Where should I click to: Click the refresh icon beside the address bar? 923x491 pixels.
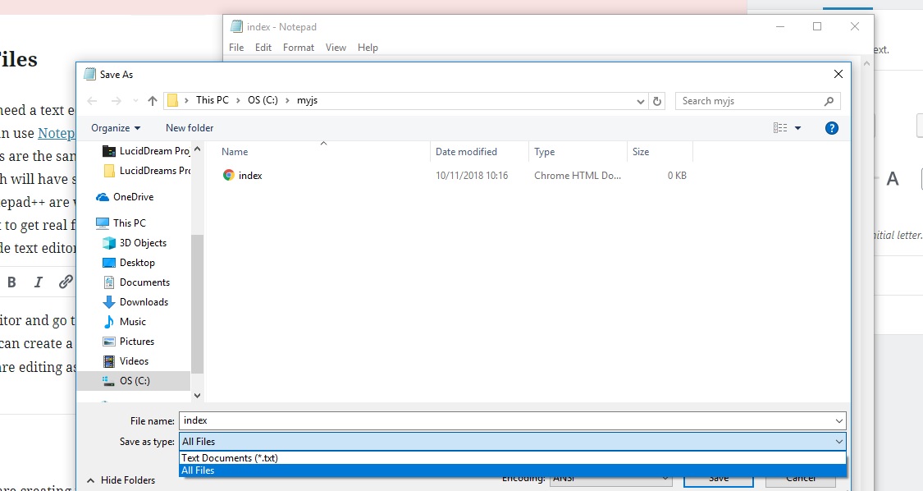[x=657, y=100]
